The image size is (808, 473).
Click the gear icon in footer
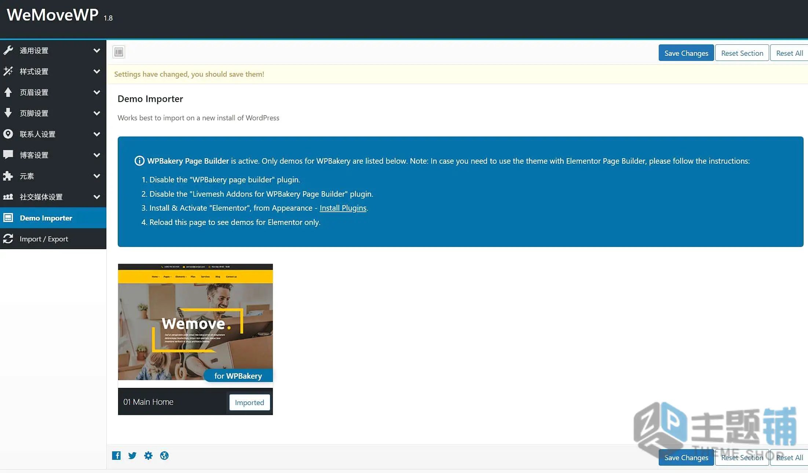pyautogui.click(x=148, y=455)
